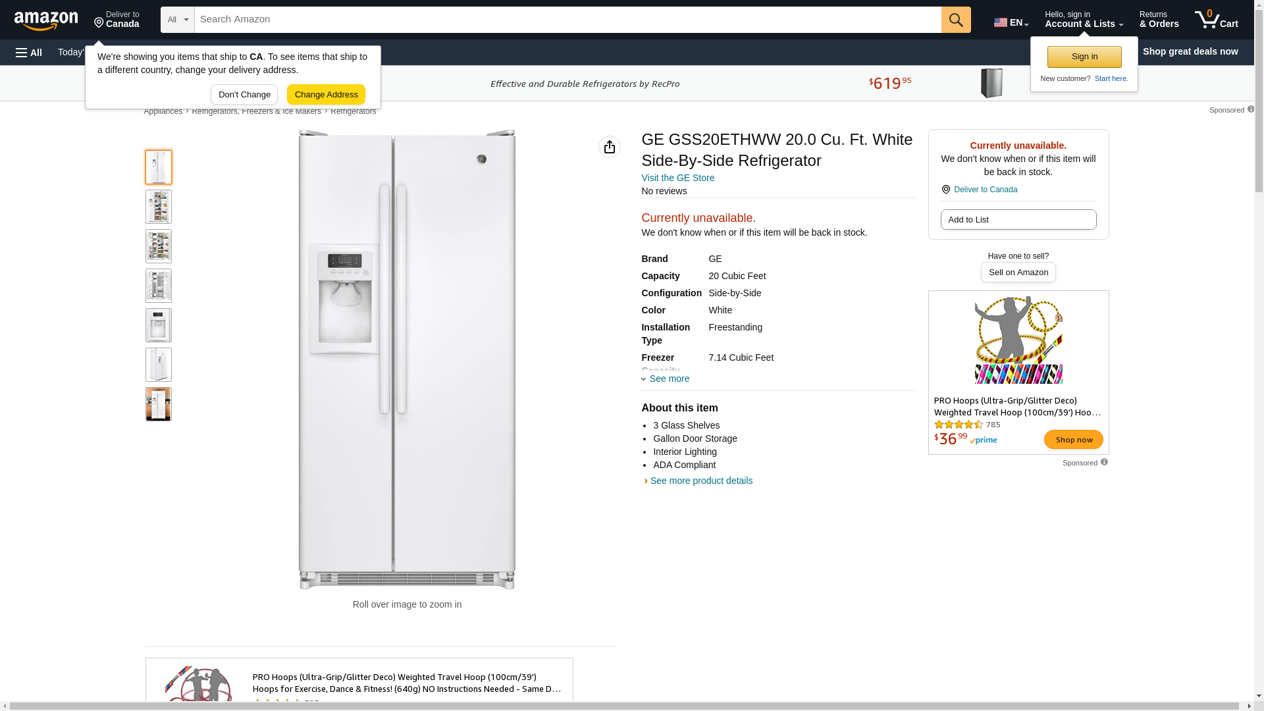Viewport: 1264px width, 711px height.
Task: Open the All search category dropdown
Action: (x=178, y=20)
